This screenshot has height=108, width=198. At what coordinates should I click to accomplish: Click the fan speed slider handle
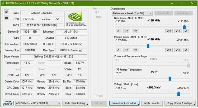(98, 17)
